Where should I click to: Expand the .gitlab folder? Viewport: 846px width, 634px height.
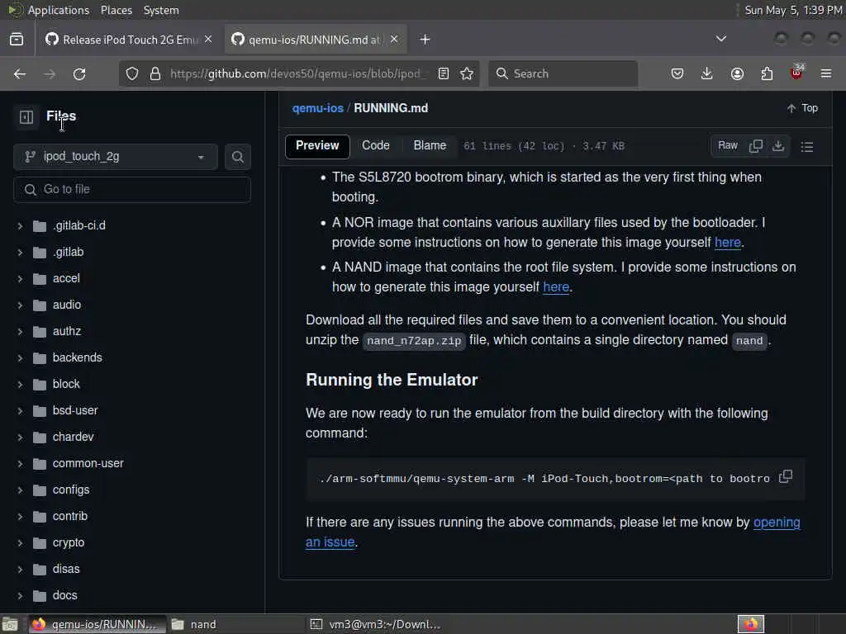tap(20, 253)
